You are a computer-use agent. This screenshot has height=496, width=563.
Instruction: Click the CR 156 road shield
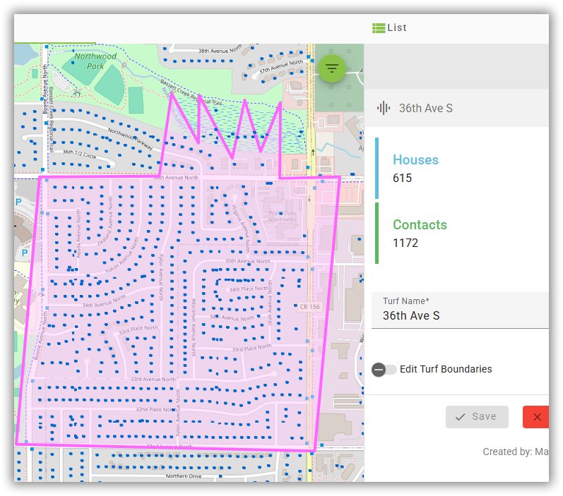point(309,307)
